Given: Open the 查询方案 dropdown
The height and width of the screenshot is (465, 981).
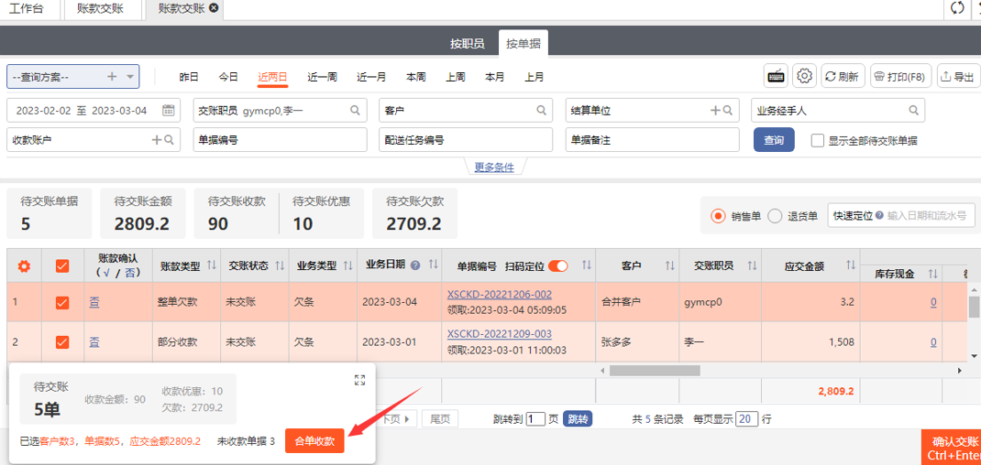Looking at the screenshot, I should (x=131, y=77).
